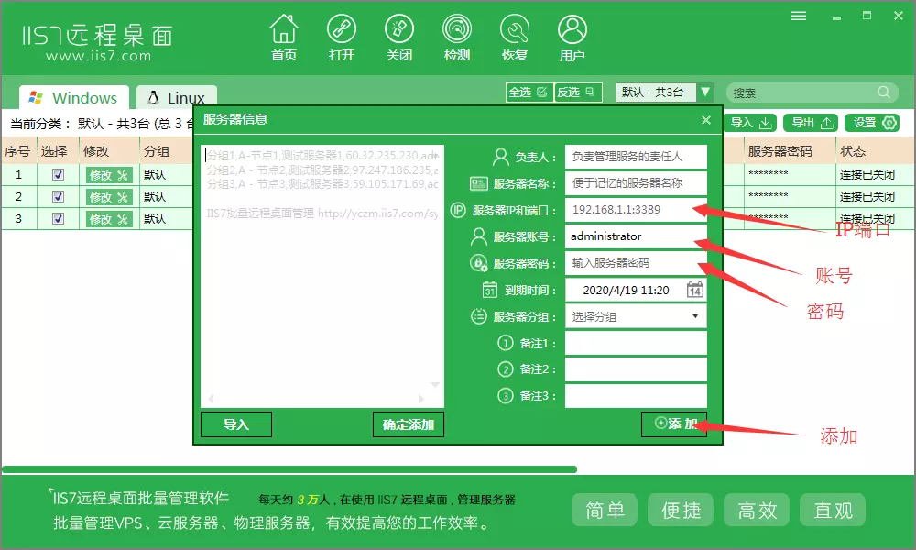916x550 pixels.
Task: Go to the 首页 home icon
Action: pos(284,38)
